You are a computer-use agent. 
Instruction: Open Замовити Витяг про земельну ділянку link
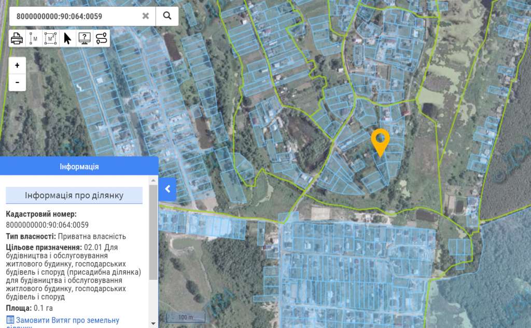[x=67, y=320]
